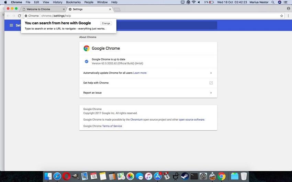Open the Terms of Service link
Viewport: 292px width, 182px height.
112,126
